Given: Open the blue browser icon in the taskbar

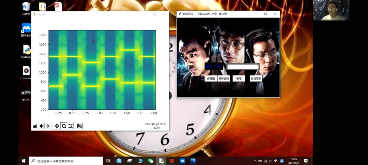Looking at the screenshot, I should pos(119,161).
